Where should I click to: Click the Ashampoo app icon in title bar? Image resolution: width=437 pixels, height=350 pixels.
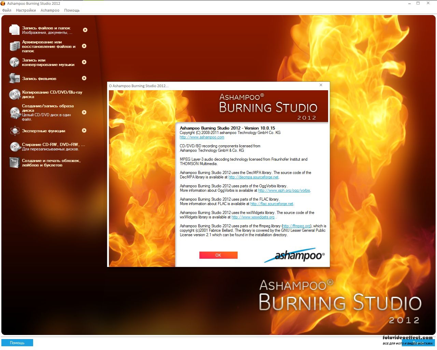[x=3, y=3]
